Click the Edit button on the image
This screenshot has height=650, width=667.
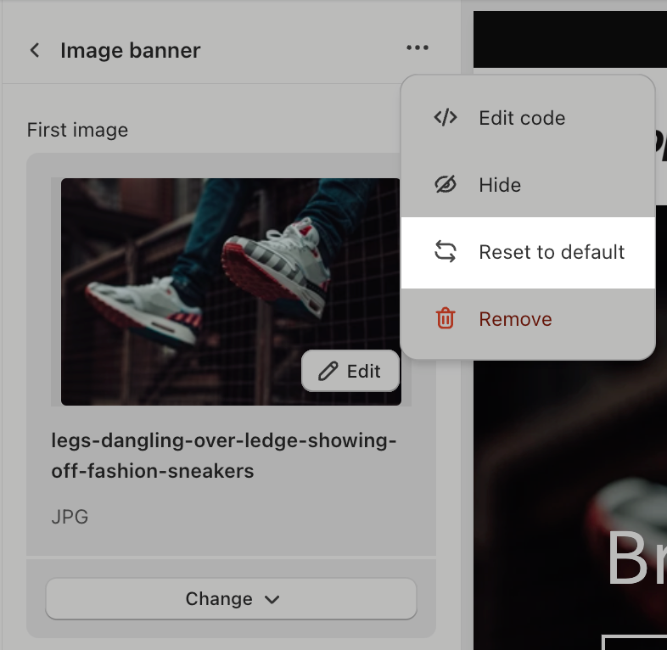[x=350, y=371]
